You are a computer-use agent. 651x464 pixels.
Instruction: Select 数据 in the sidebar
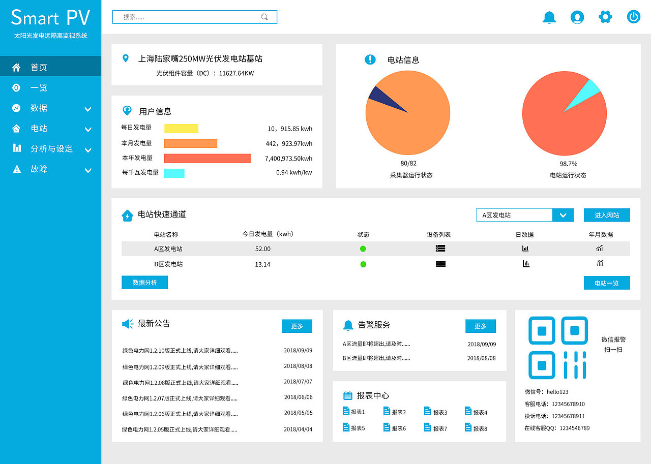pos(51,108)
